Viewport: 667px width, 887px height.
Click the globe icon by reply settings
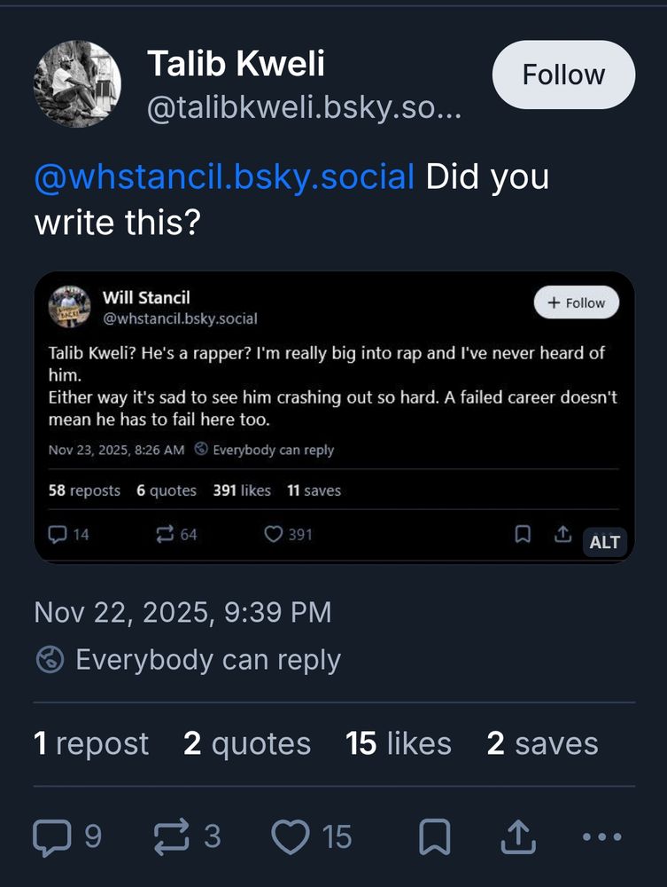pyautogui.click(x=50, y=660)
